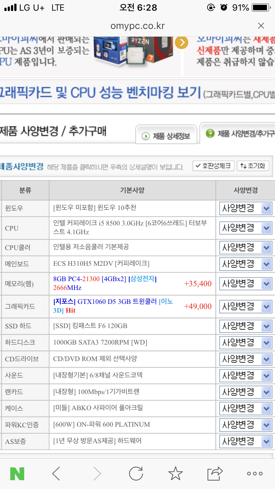This screenshot has height=489, width=275.
Task: Select the CD/DVD ROM 제외 선택사양 spec
Action: (95, 359)
